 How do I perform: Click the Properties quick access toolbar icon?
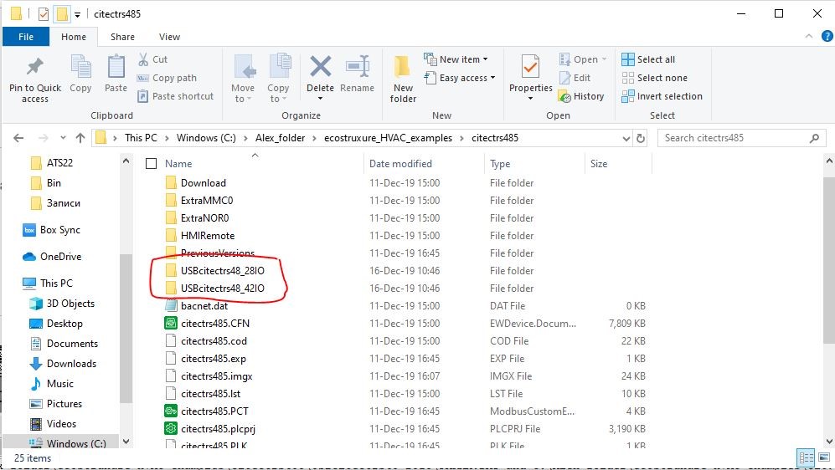coord(44,14)
